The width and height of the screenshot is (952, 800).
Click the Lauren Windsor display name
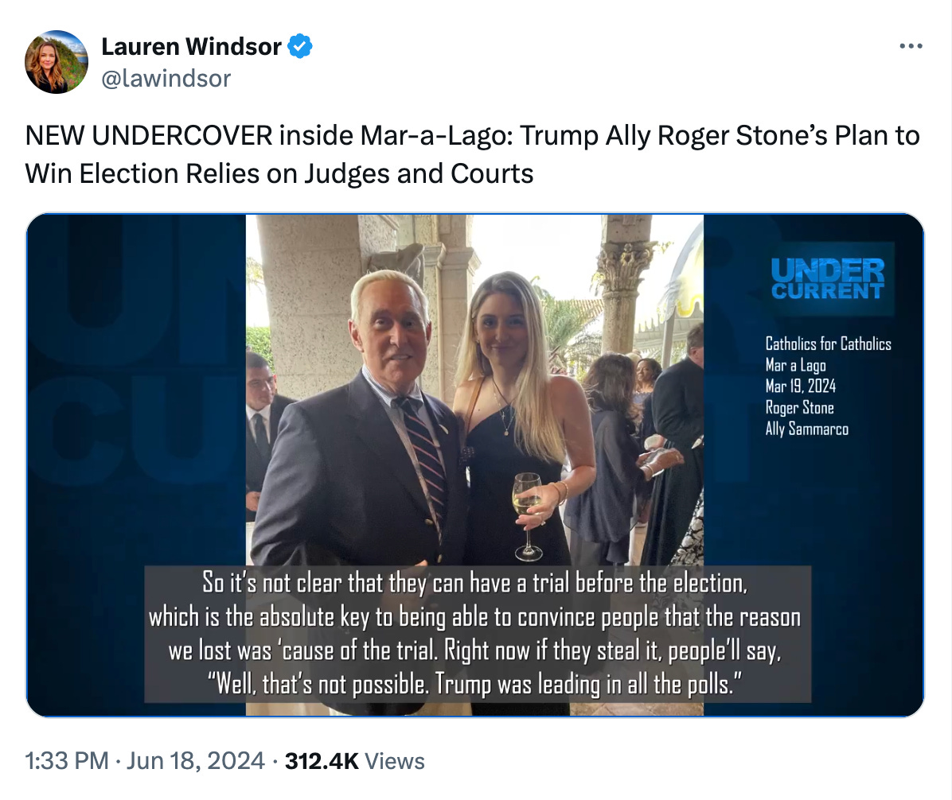point(191,47)
